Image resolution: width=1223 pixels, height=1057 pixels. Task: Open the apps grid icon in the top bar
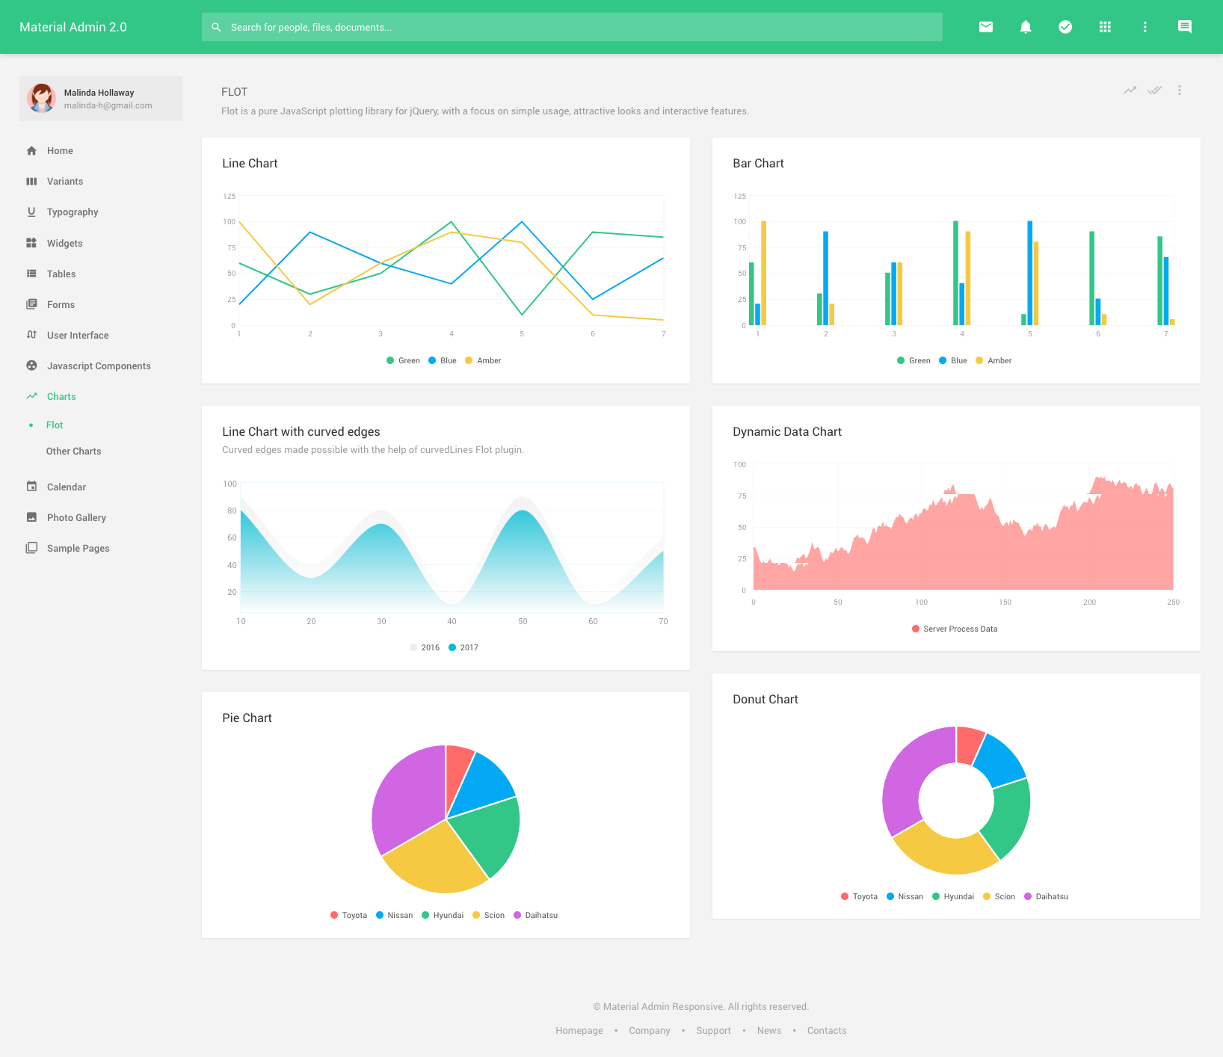pyautogui.click(x=1105, y=27)
